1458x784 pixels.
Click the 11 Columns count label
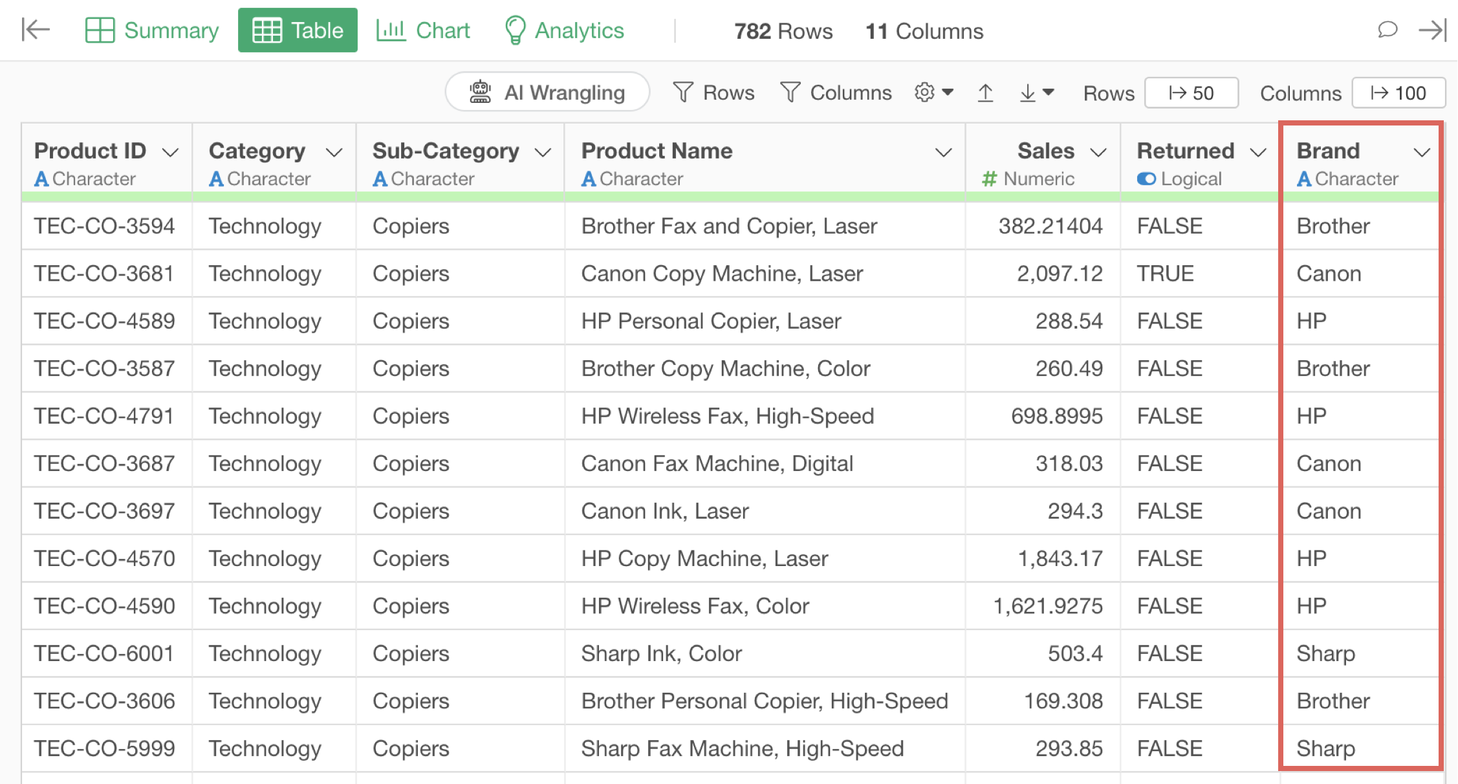pyautogui.click(x=924, y=31)
